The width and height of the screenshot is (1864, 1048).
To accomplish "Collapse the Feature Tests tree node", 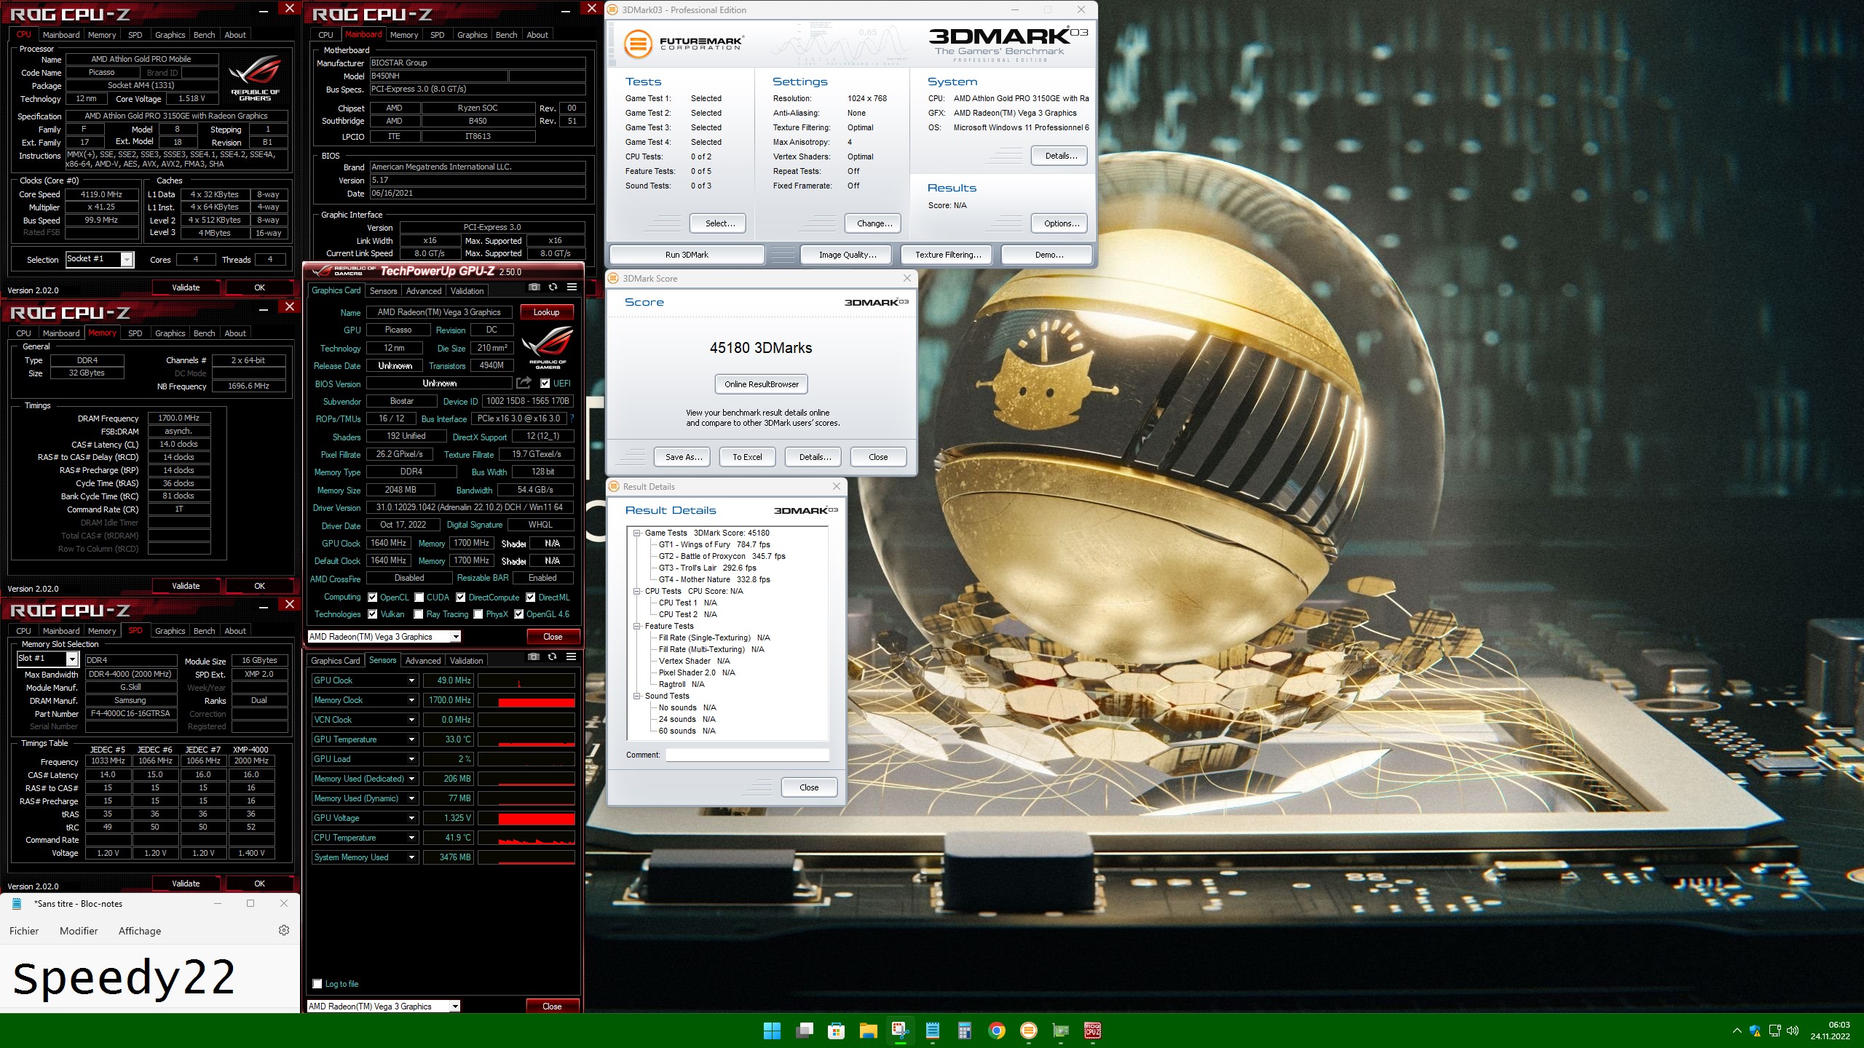I will 636,626.
